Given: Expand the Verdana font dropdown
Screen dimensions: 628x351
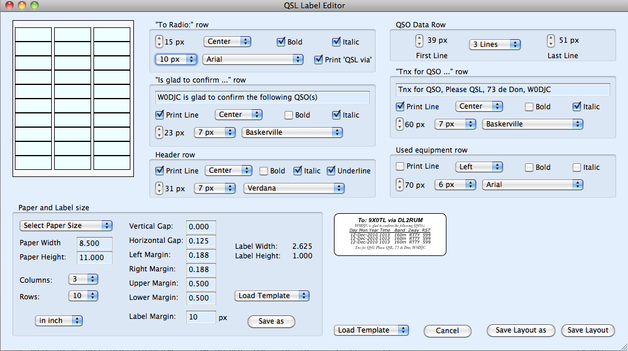Looking at the screenshot, I should click(x=293, y=188).
